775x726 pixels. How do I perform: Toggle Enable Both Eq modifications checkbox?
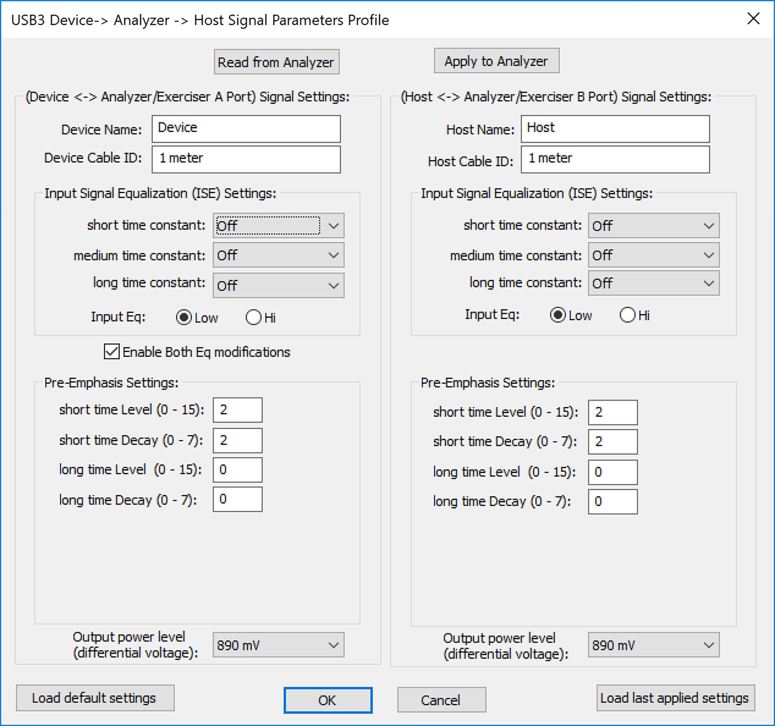tap(112, 352)
